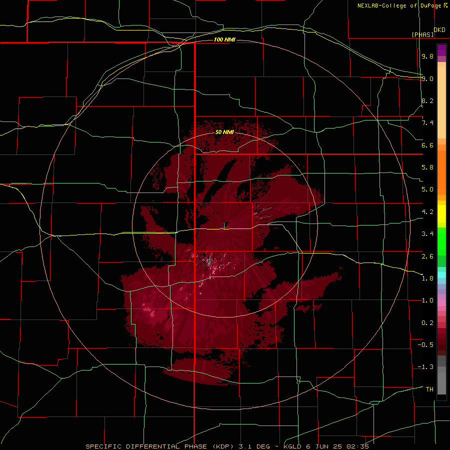Click the 1.8 scale value

pyautogui.click(x=427, y=278)
